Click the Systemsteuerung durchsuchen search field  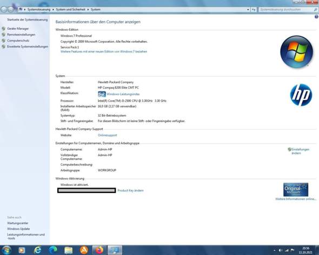coord(286,10)
